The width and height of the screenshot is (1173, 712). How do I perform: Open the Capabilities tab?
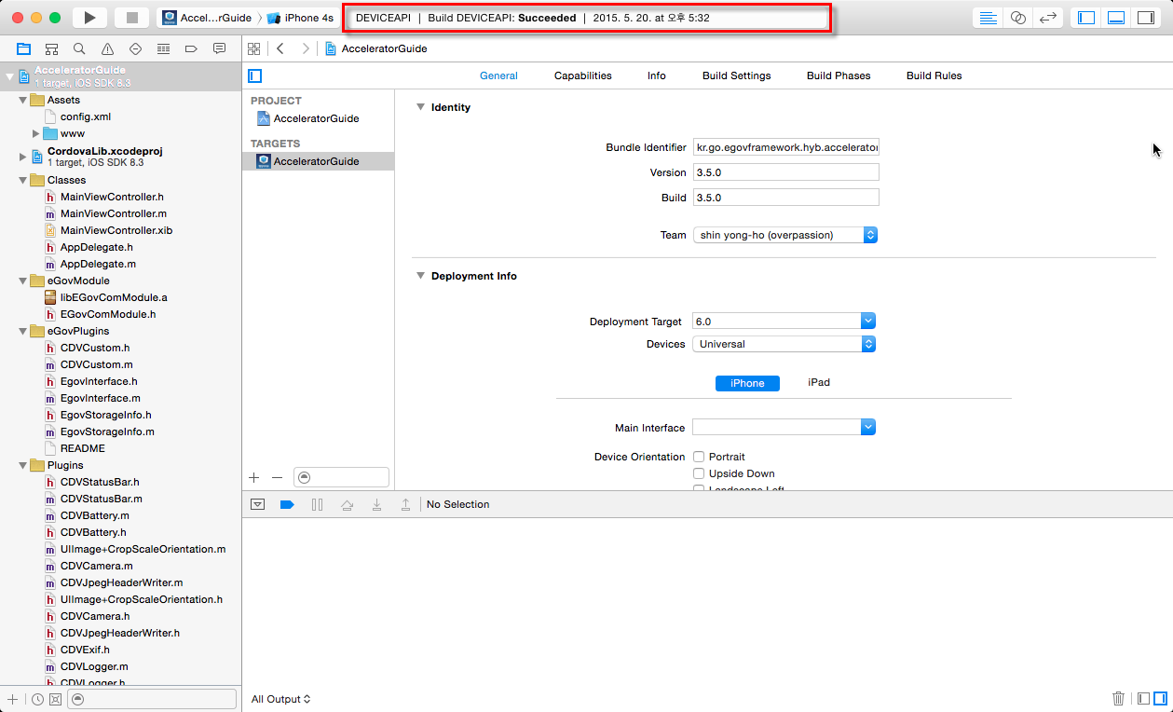582,75
